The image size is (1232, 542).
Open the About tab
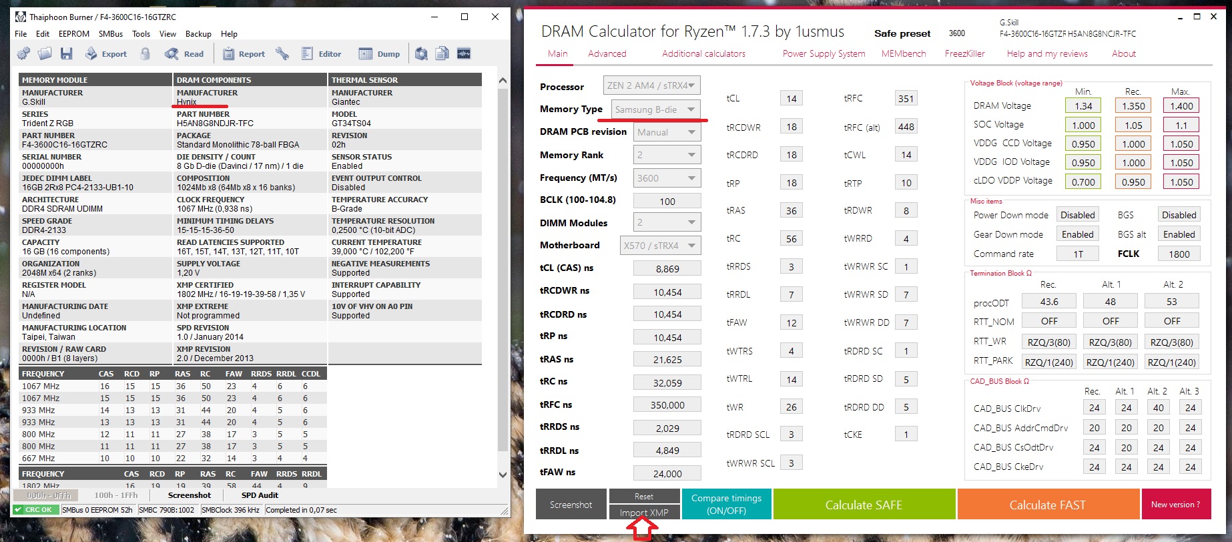pos(1124,54)
